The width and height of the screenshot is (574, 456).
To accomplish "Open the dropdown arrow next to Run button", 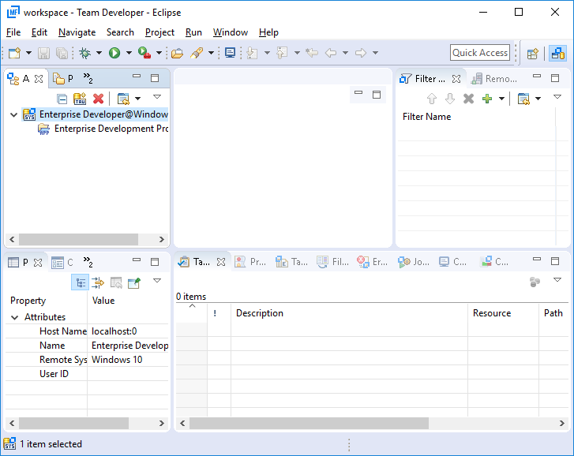I will click(129, 53).
